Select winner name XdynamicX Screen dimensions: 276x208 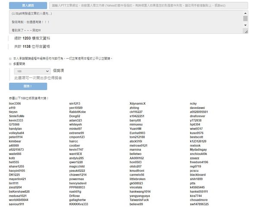click(138, 104)
